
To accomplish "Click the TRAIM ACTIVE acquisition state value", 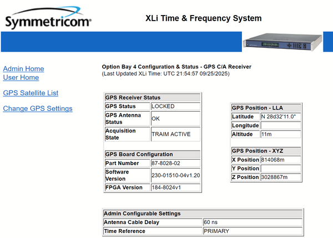I will tap(175, 134).
